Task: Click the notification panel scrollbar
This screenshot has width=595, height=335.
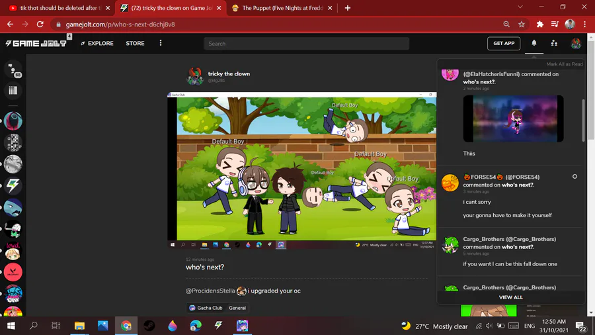Action: pyautogui.click(x=583, y=120)
